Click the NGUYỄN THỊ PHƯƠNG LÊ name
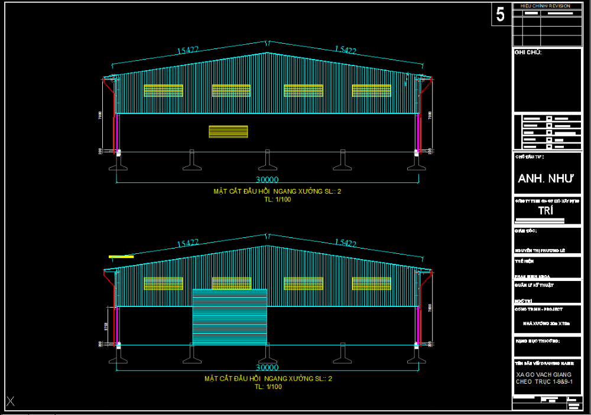591x415 pixels. pyautogui.click(x=540, y=250)
